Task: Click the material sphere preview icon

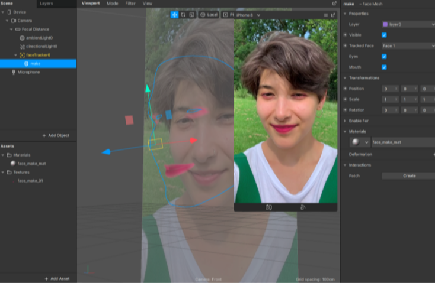Action: coord(356,142)
